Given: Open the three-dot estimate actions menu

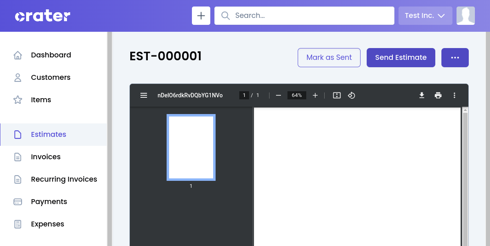Looking at the screenshot, I should pyautogui.click(x=455, y=57).
